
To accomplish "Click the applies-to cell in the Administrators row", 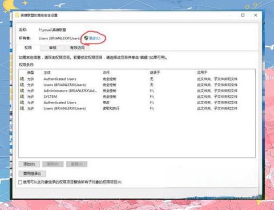I will click(x=217, y=90).
